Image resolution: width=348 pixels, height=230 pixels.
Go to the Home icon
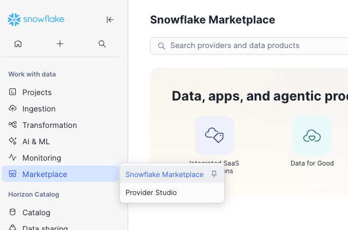(18, 44)
